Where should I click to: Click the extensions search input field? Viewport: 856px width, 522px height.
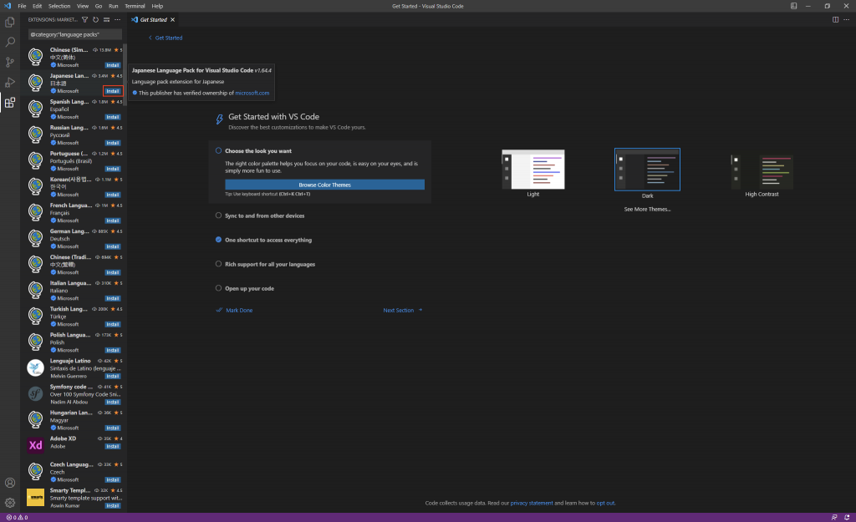coord(74,34)
